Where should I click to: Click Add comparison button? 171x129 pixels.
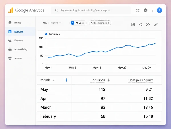point(100,23)
